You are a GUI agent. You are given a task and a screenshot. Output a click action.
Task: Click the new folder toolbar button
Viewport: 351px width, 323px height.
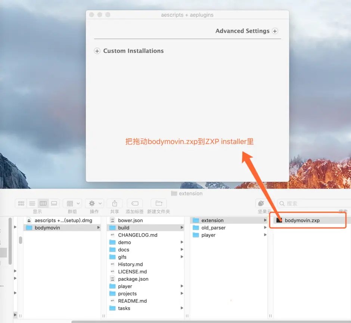click(x=159, y=203)
